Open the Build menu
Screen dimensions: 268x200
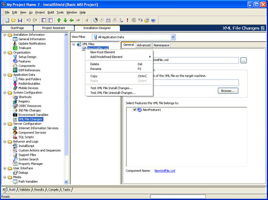coord(51,13)
